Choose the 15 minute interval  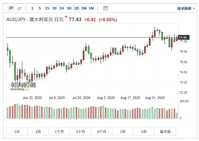(47, 8)
